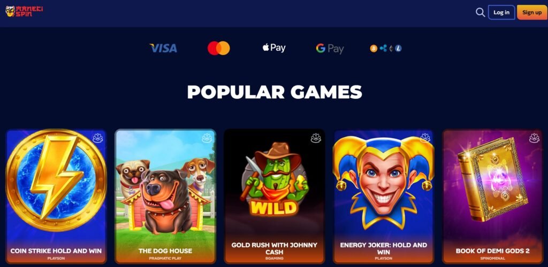Select the Google Pay logo
Image resolution: width=548 pixels, height=267 pixels.
[330, 49]
